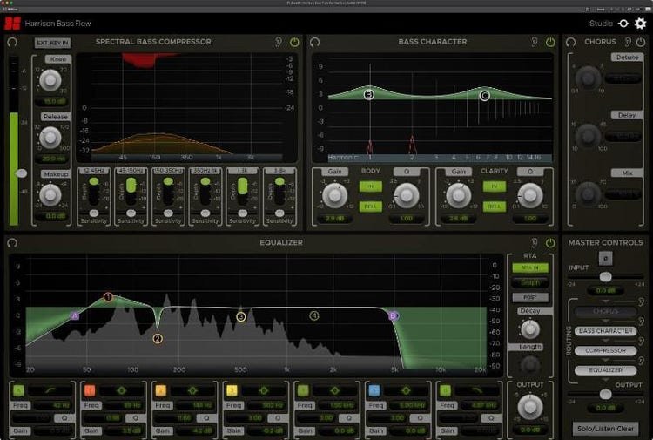This screenshot has height=440, width=653.
Task: Click Bass Character listen ear icon
Action: [535, 42]
